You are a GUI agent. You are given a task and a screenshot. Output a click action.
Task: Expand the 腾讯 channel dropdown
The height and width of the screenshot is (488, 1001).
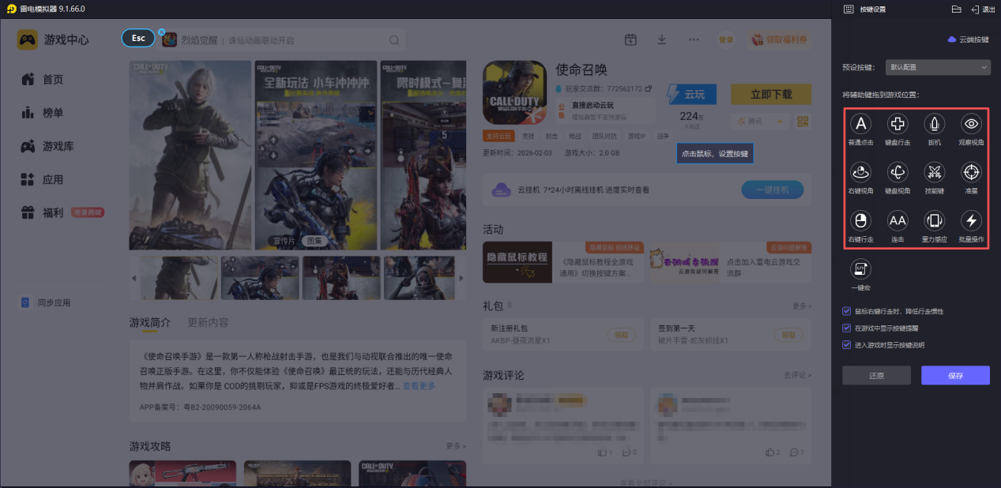pos(760,121)
